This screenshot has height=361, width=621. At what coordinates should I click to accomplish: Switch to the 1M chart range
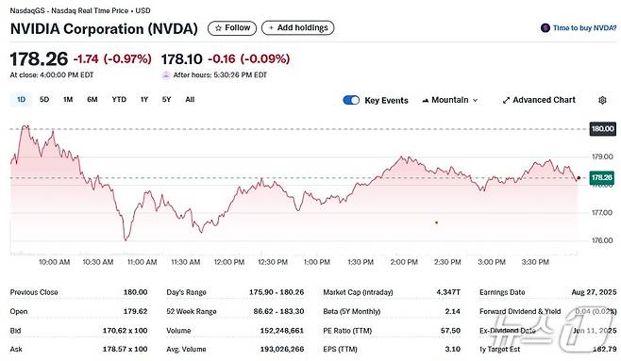pyautogui.click(x=68, y=100)
